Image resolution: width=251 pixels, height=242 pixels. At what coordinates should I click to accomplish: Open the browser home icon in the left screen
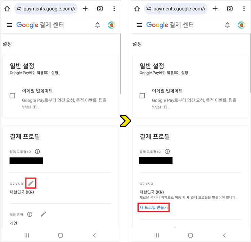tap(7, 8)
